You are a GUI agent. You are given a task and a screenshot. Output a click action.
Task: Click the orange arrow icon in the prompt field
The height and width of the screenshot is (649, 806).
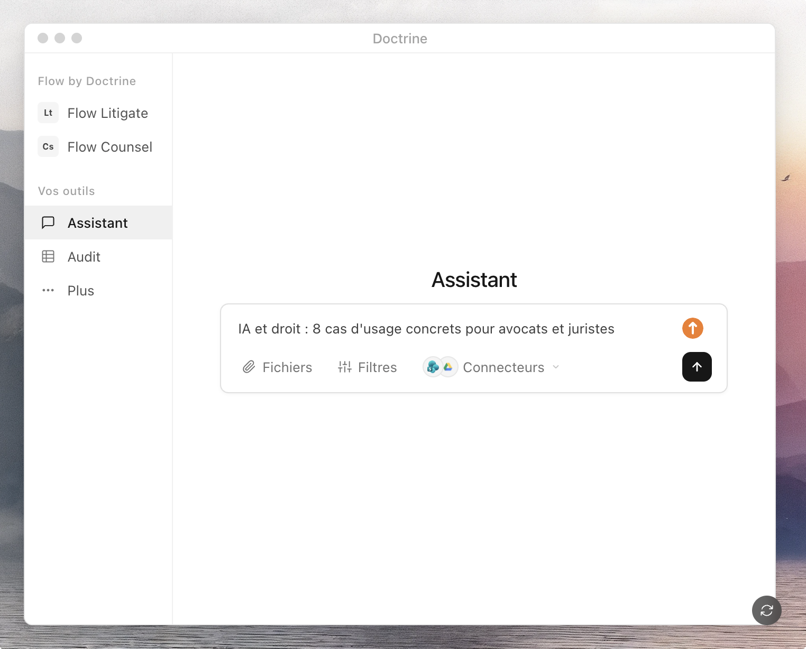(x=692, y=328)
